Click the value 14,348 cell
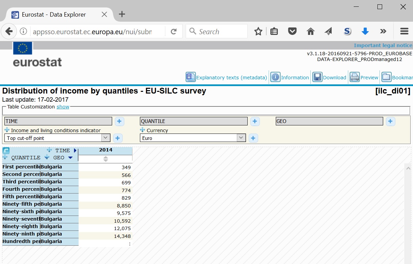Screen dimensions: 413x264 (105, 236)
